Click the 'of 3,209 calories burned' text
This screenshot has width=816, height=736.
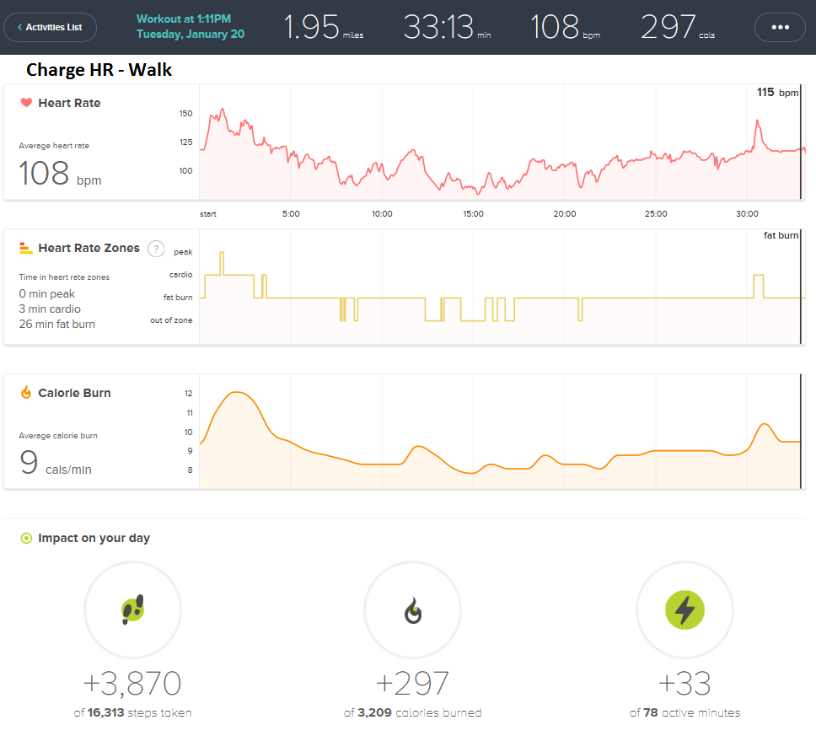413,712
